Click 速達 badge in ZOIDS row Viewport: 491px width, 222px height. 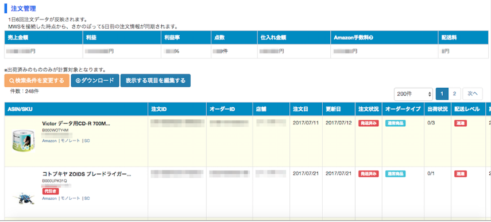point(461,174)
